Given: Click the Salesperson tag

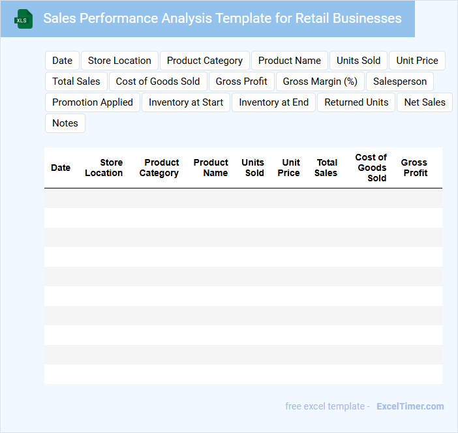Looking at the screenshot, I should click(399, 82).
